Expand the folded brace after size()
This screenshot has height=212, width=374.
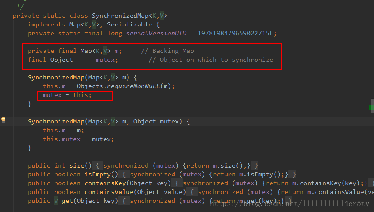97,166
